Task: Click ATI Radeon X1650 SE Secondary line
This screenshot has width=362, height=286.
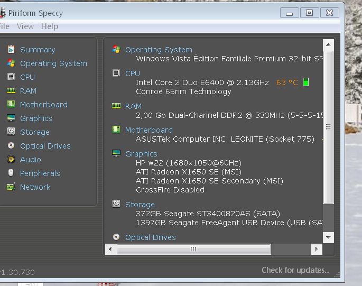Action: click(209, 181)
